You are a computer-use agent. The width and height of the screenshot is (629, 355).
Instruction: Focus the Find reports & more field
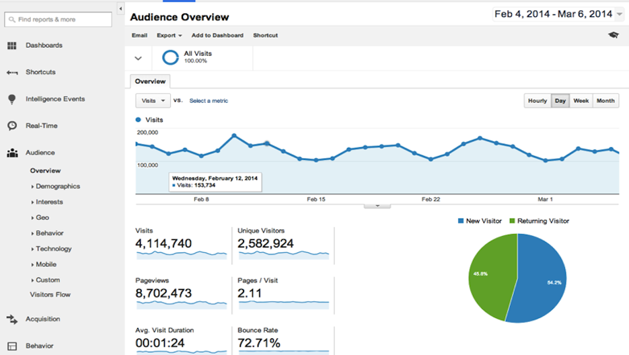click(x=58, y=19)
